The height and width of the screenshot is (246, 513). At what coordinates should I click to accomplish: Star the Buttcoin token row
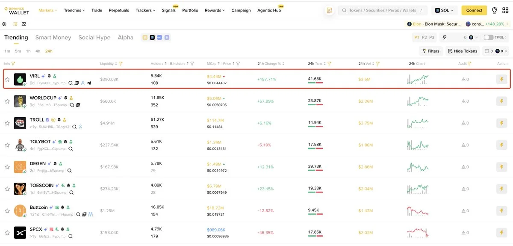[x=7, y=210]
